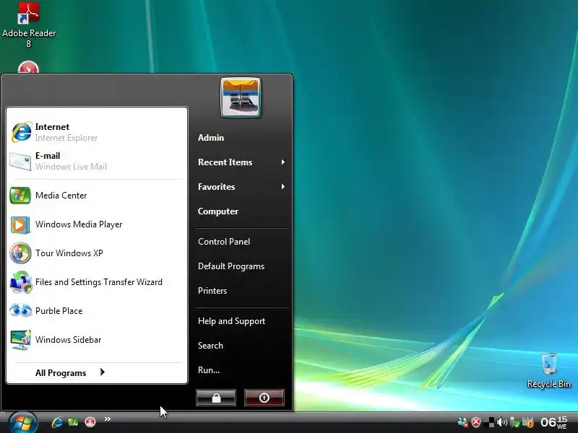
Task: Click the red round Quick Launch icon
Action: coord(90,422)
